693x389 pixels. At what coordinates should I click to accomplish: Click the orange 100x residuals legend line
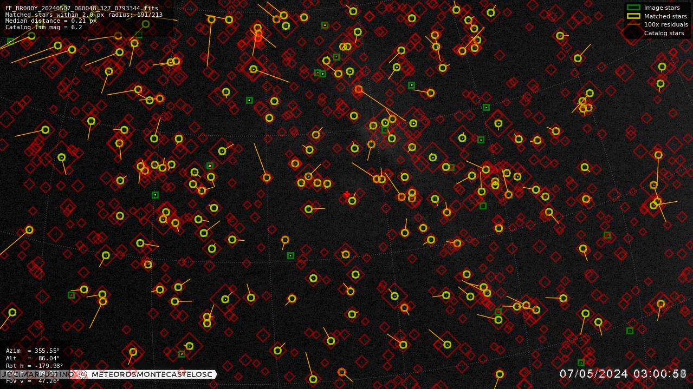[633, 24]
